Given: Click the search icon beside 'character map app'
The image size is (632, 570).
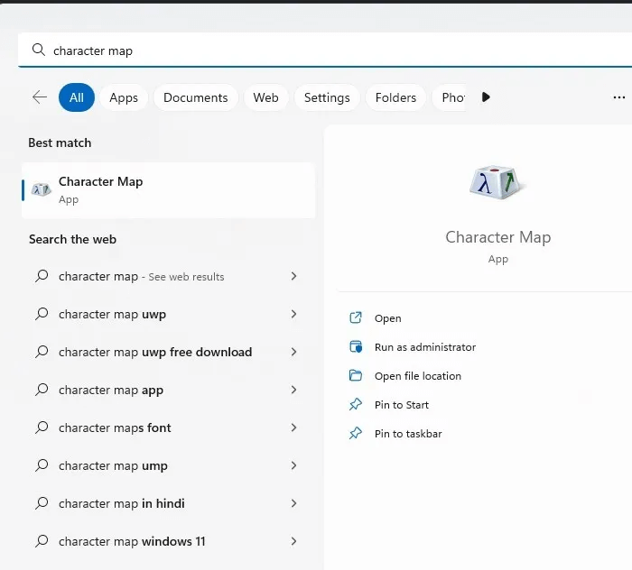Looking at the screenshot, I should pos(42,390).
